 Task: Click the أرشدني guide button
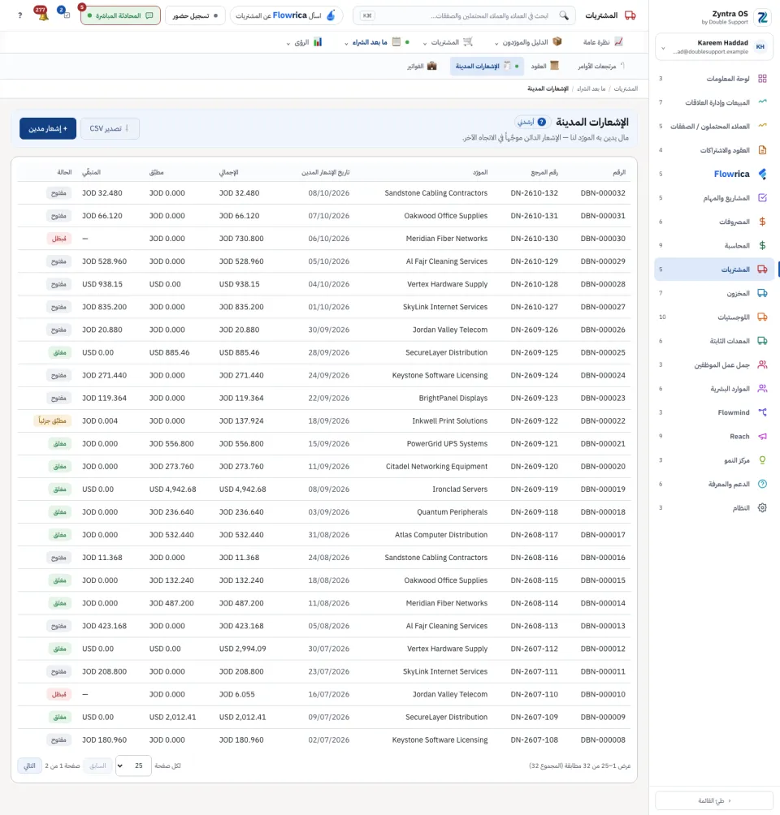532,122
